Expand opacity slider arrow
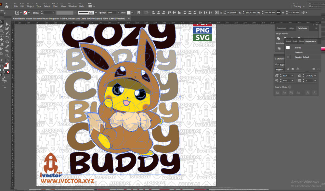The height and width of the screenshot is (191, 325). pyautogui.click(x=118, y=13)
